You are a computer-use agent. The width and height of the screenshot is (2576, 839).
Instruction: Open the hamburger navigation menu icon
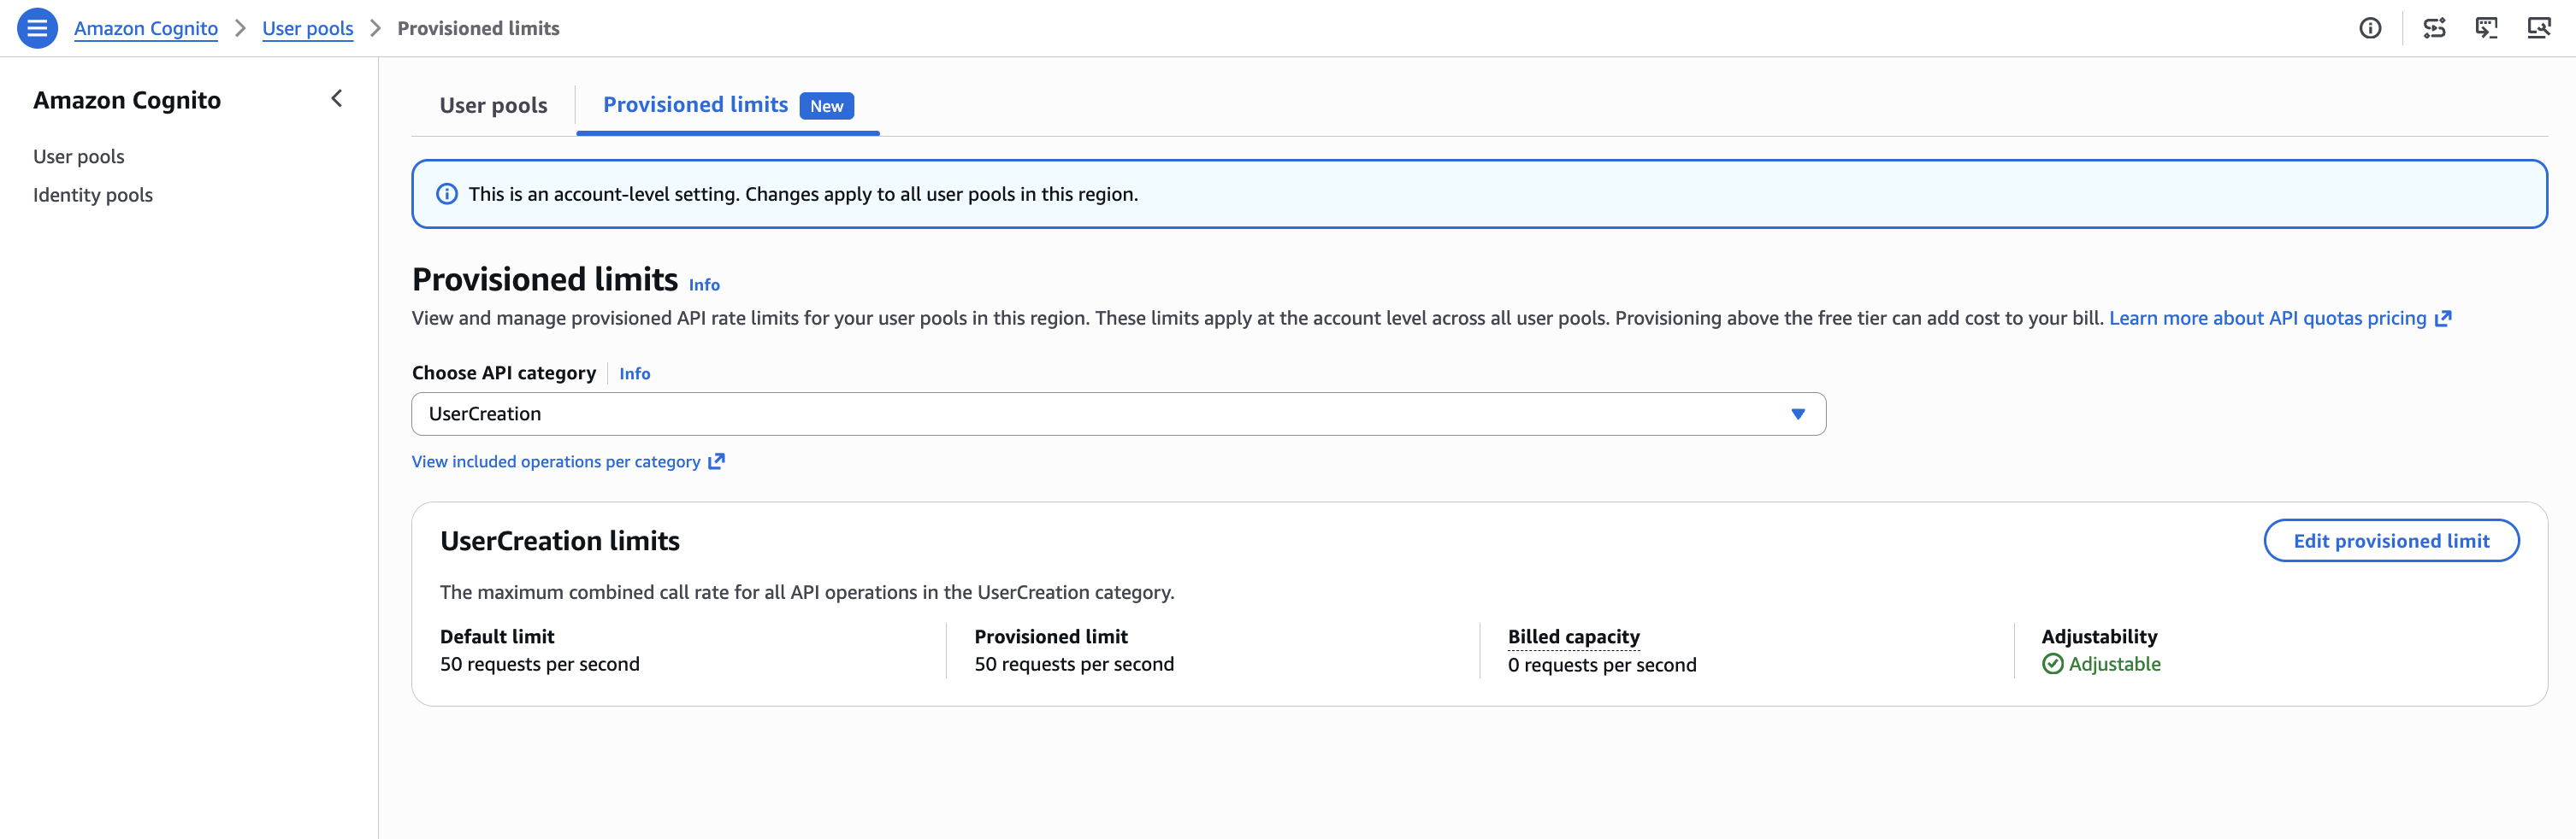tap(37, 28)
